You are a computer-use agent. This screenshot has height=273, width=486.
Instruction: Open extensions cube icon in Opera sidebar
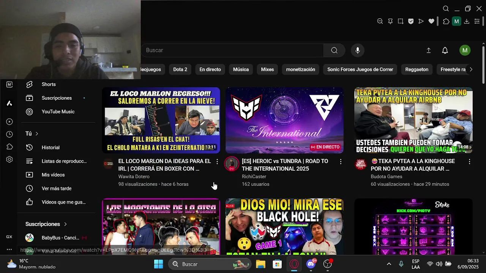pyautogui.click(x=9, y=147)
